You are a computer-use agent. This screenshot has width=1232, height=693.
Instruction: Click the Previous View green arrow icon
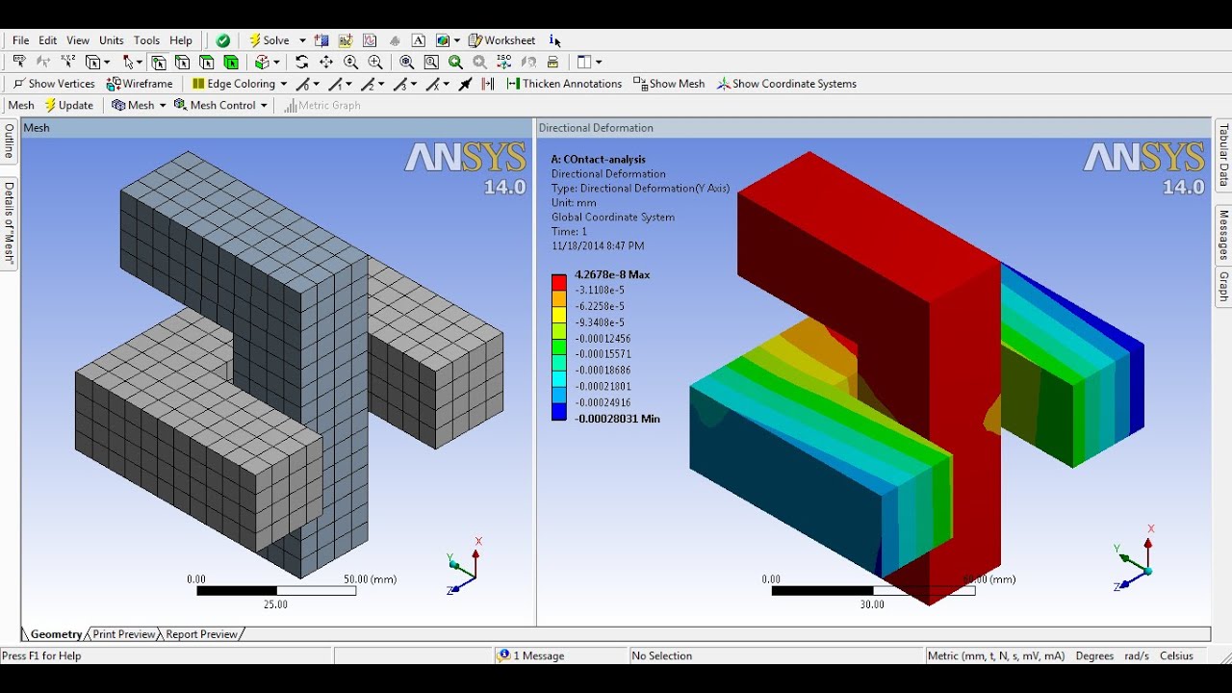455,62
